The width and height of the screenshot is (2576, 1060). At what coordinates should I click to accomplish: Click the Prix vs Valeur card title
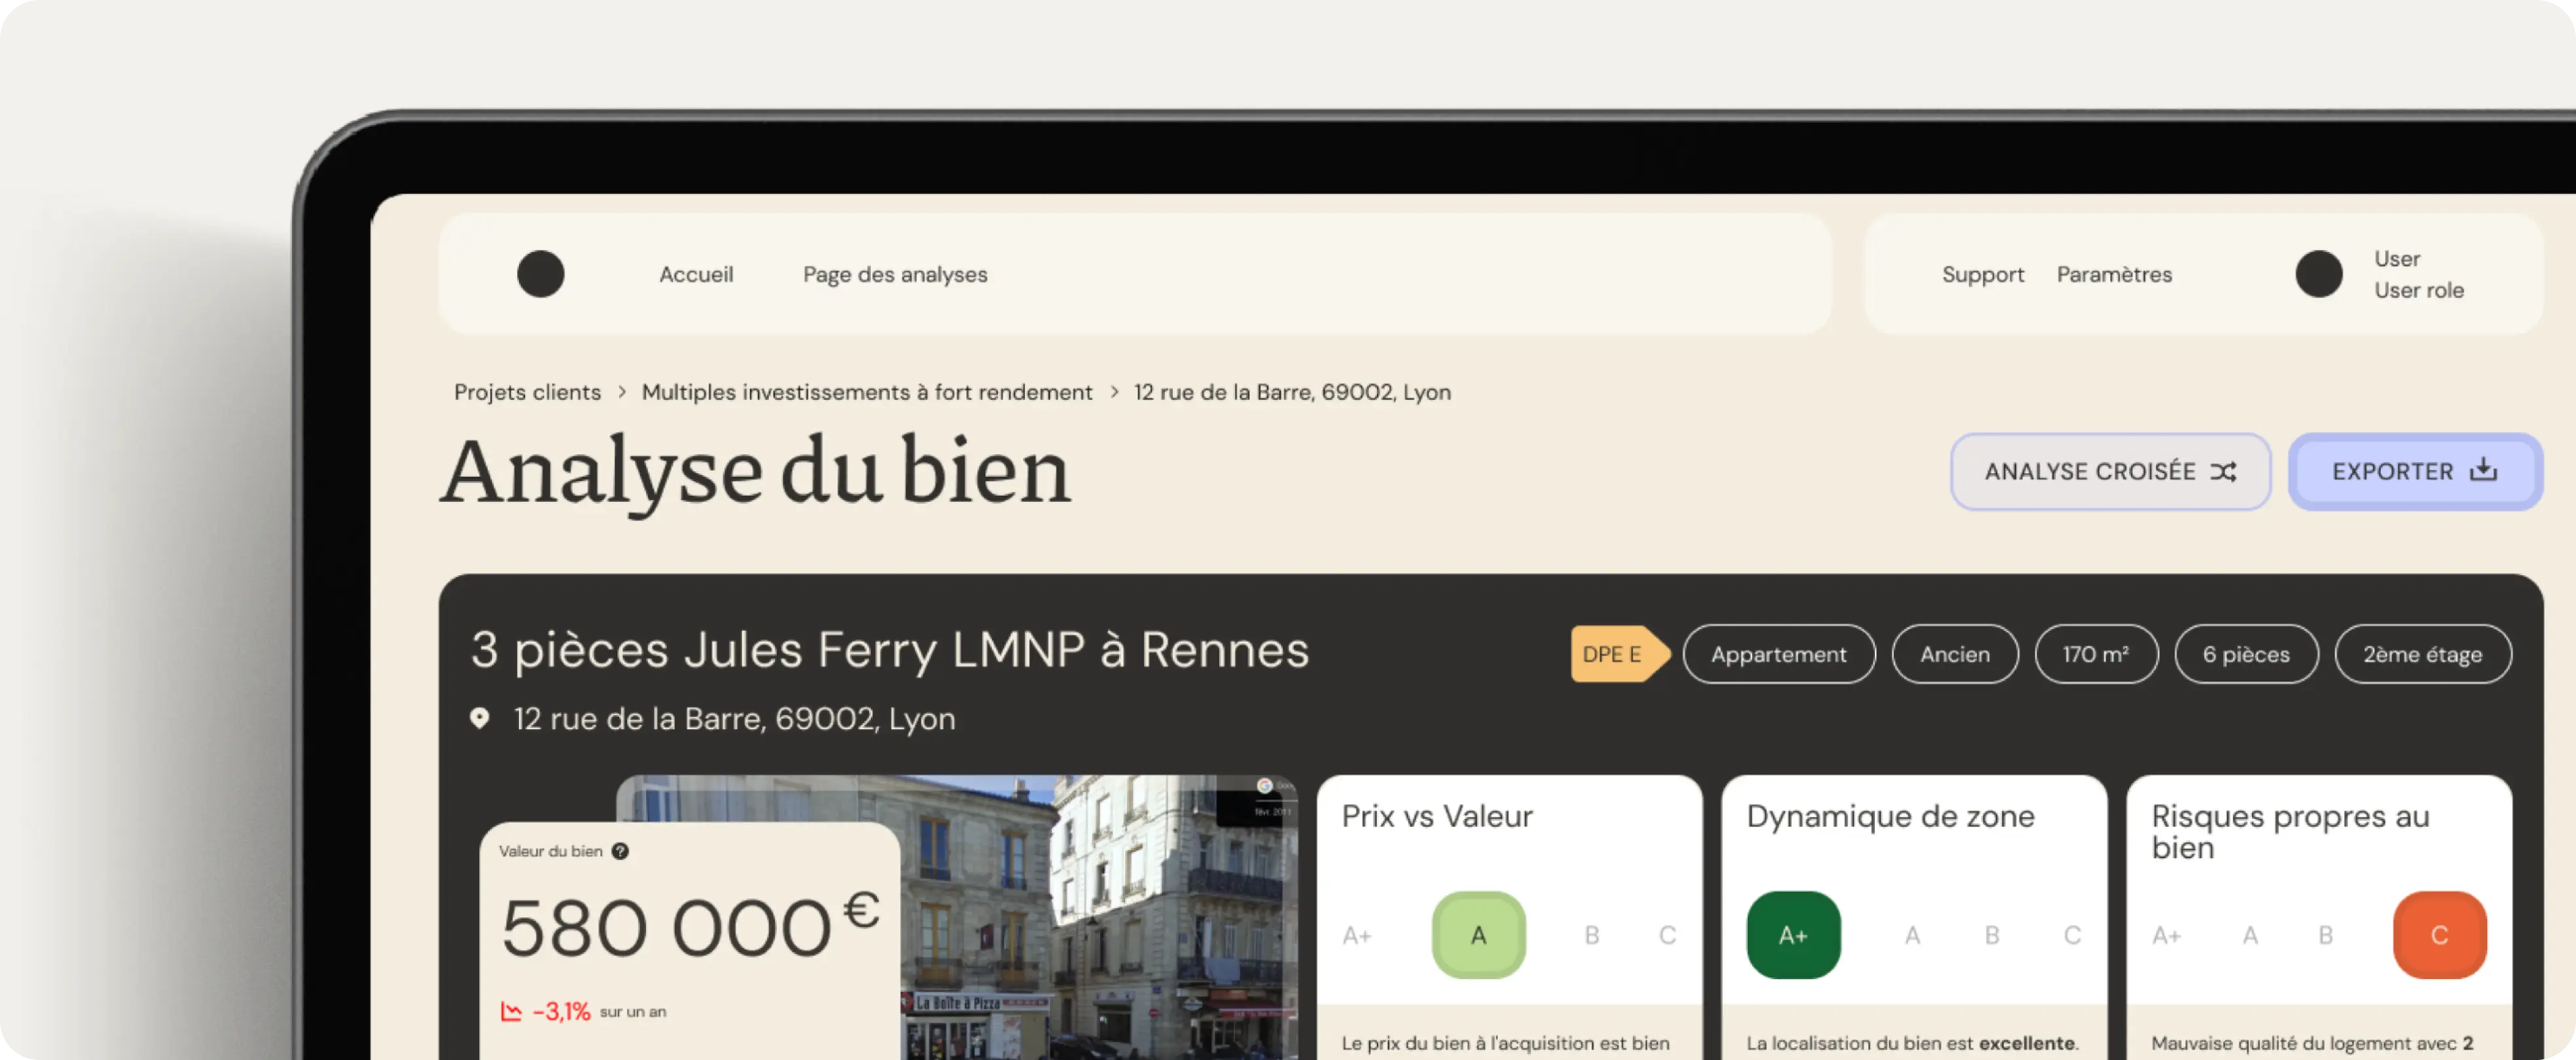click(1437, 816)
